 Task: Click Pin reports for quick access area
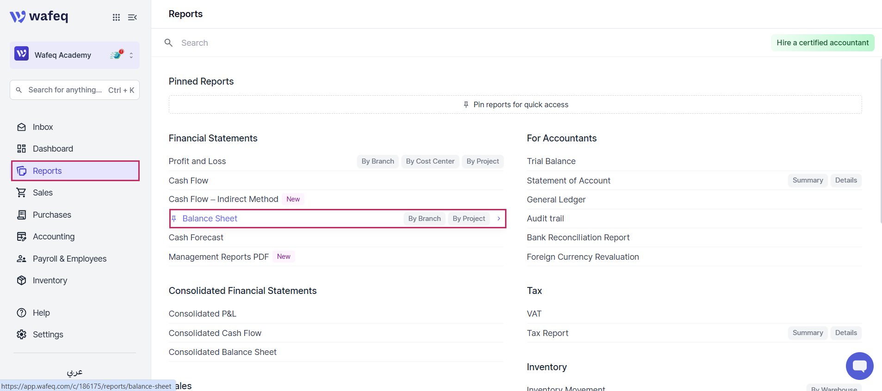515,105
